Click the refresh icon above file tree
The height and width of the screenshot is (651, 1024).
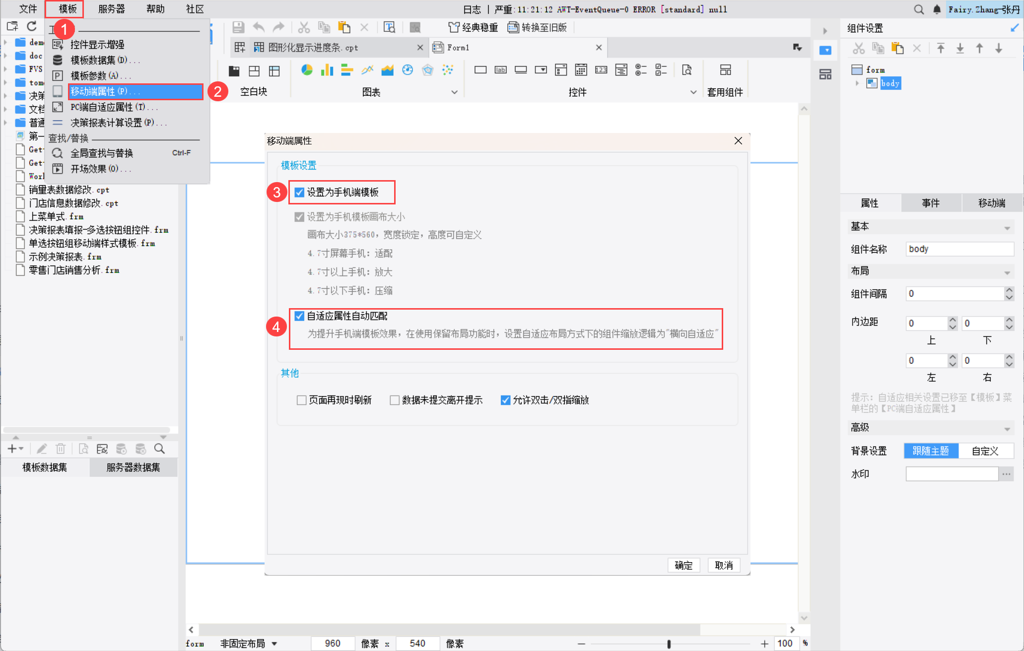tap(32, 26)
